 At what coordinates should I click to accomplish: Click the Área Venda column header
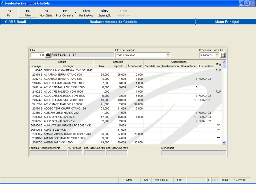(135, 66)
